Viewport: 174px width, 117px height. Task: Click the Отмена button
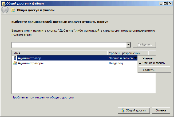(161, 110)
